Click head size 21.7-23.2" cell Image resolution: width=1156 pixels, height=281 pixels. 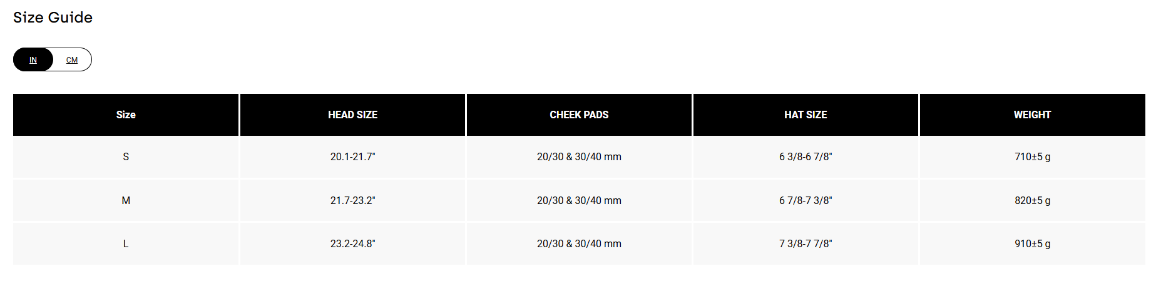[x=352, y=200]
